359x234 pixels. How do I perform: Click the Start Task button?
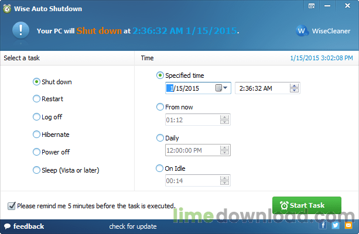pos(307,205)
